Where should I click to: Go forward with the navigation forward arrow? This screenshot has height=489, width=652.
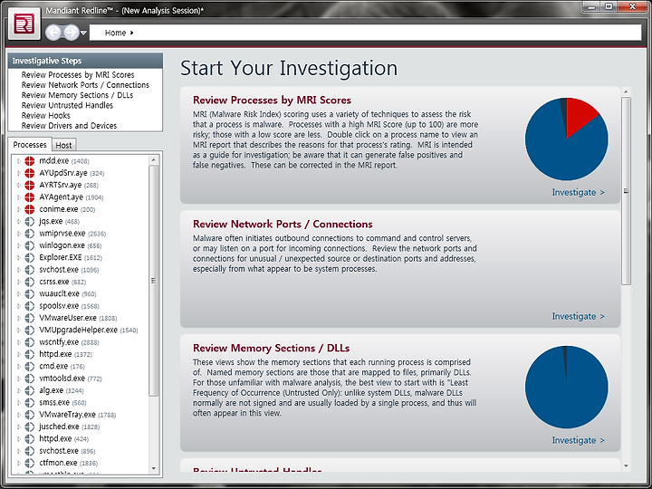(72, 33)
